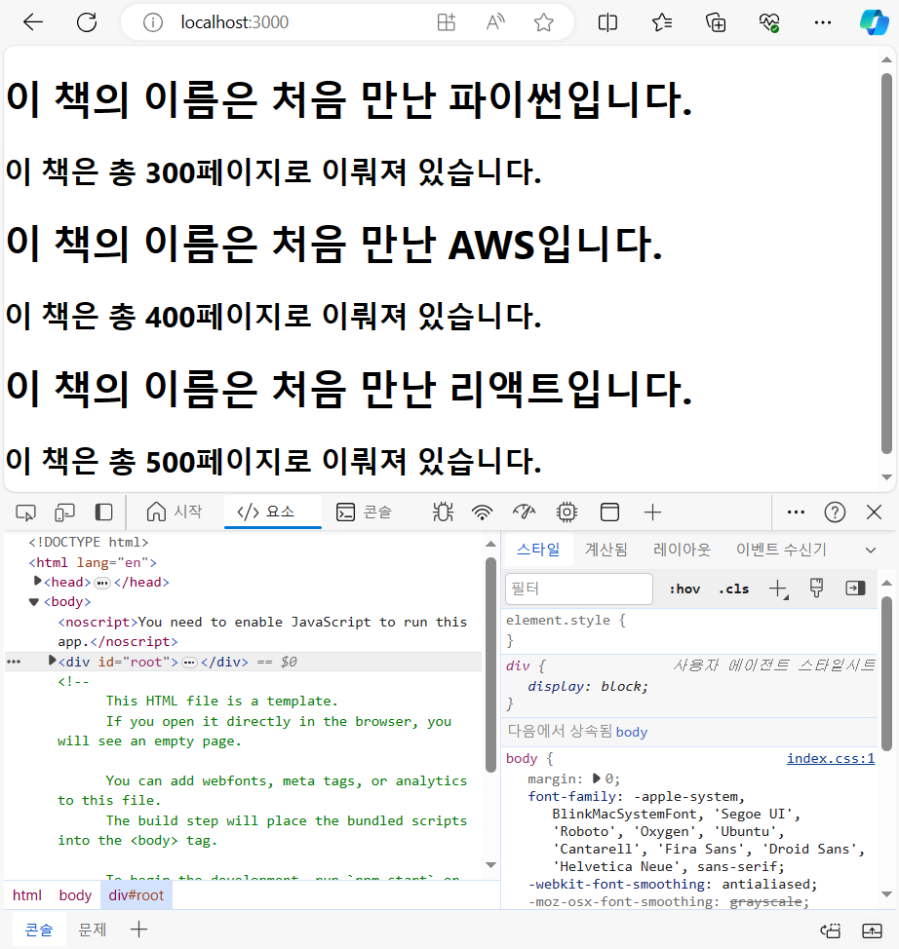Click the page vertical scrollbar thumb
The width and height of the screenshot is (899, 949).
tap(886, 263)
